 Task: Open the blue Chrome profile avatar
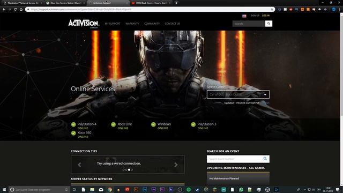(333, 10)
